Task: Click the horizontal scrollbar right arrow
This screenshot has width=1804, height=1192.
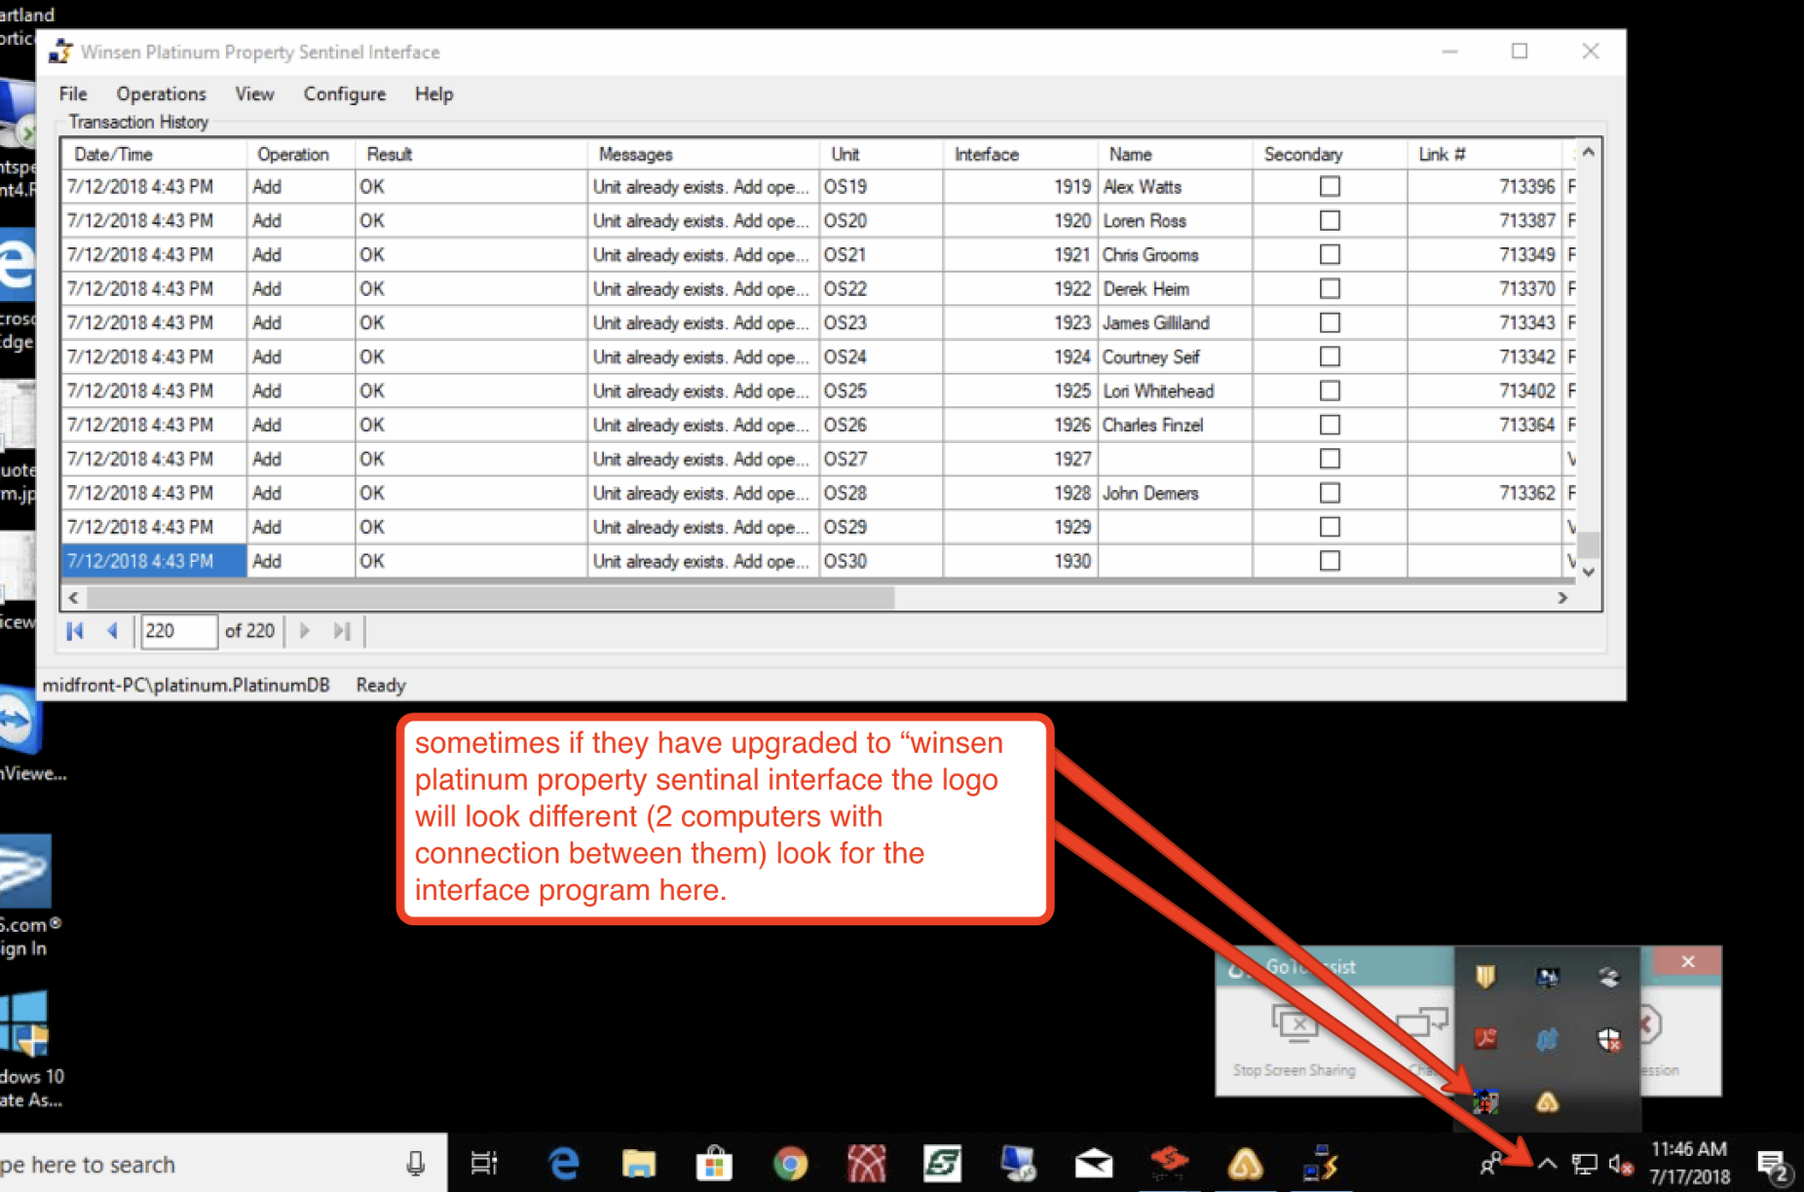Action: click(x=1562, y=597)
